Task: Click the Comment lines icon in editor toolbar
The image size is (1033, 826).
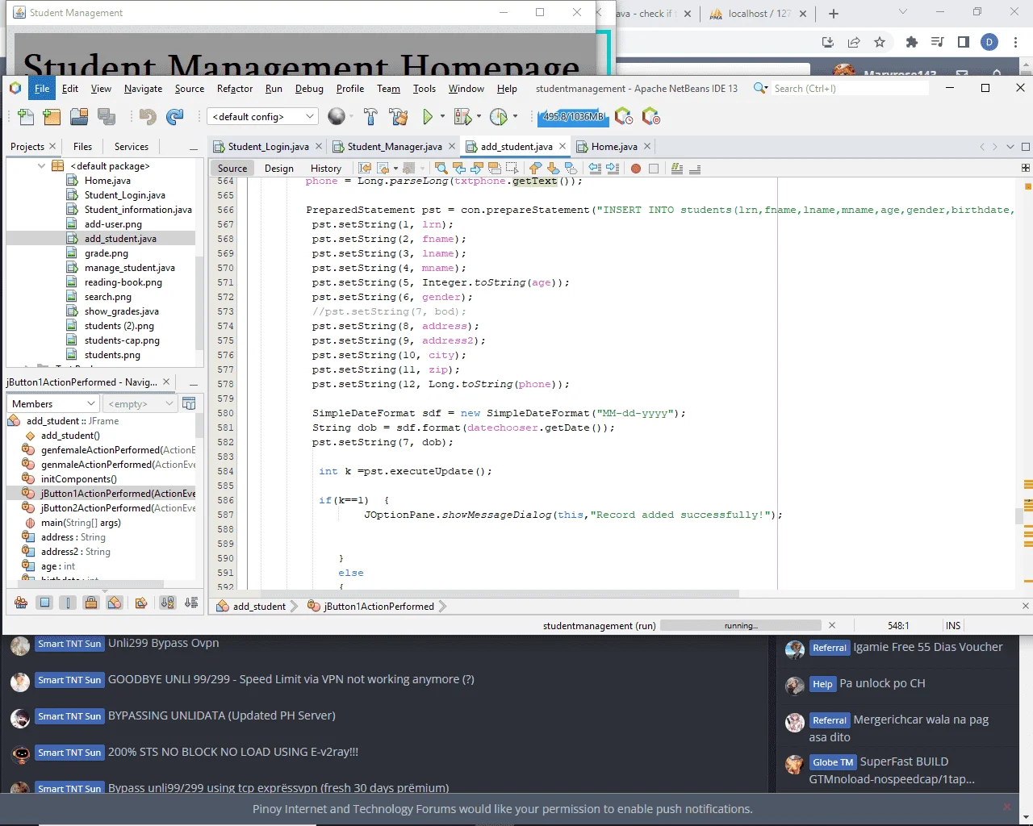Action: tap(677, 169)
